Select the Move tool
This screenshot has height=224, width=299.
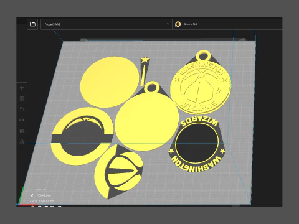pos(22,88)
